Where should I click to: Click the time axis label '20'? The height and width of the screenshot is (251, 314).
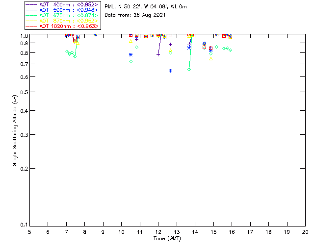tap(305, 232)
